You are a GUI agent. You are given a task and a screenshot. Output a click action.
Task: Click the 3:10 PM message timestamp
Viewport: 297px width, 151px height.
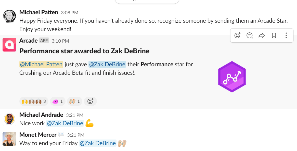(60, 41)
